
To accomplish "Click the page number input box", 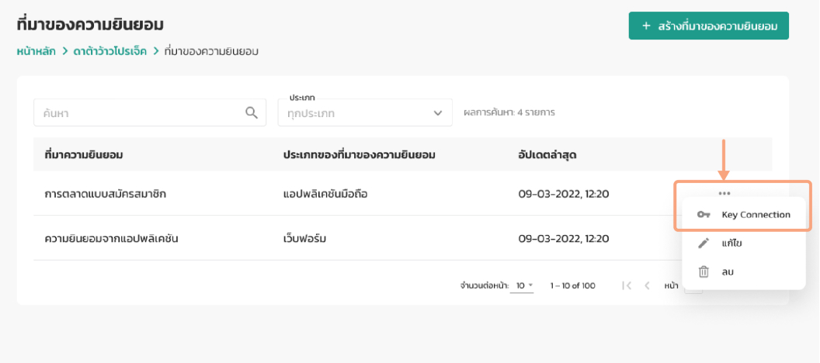I will pos(693,286).
